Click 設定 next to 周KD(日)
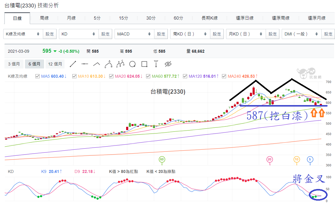 coord(217,34)
